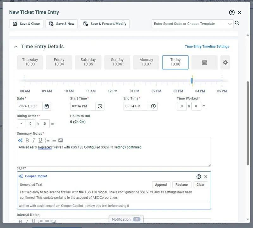This screenshot has width=253, height=228.
Task: Open the calendar picker next to Date field
Action: tap(47, 106)
